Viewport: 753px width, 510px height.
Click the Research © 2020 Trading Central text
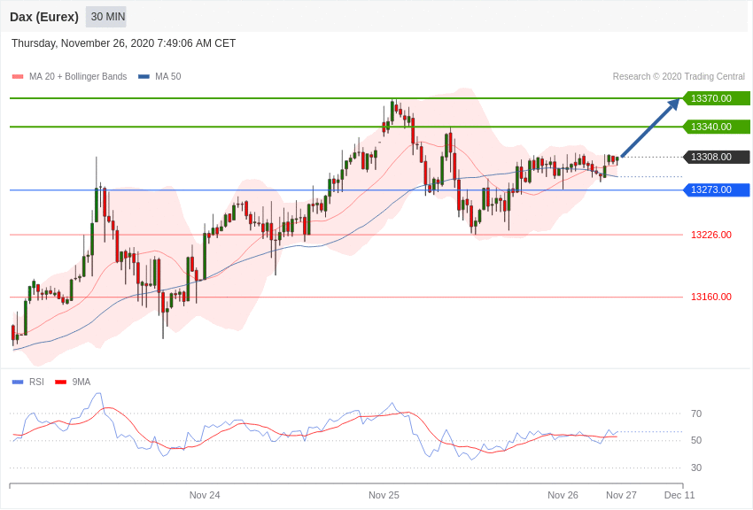pos(679,76)
